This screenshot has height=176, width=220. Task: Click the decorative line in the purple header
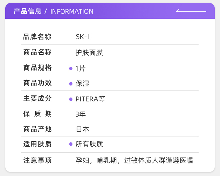click(191, 11)
